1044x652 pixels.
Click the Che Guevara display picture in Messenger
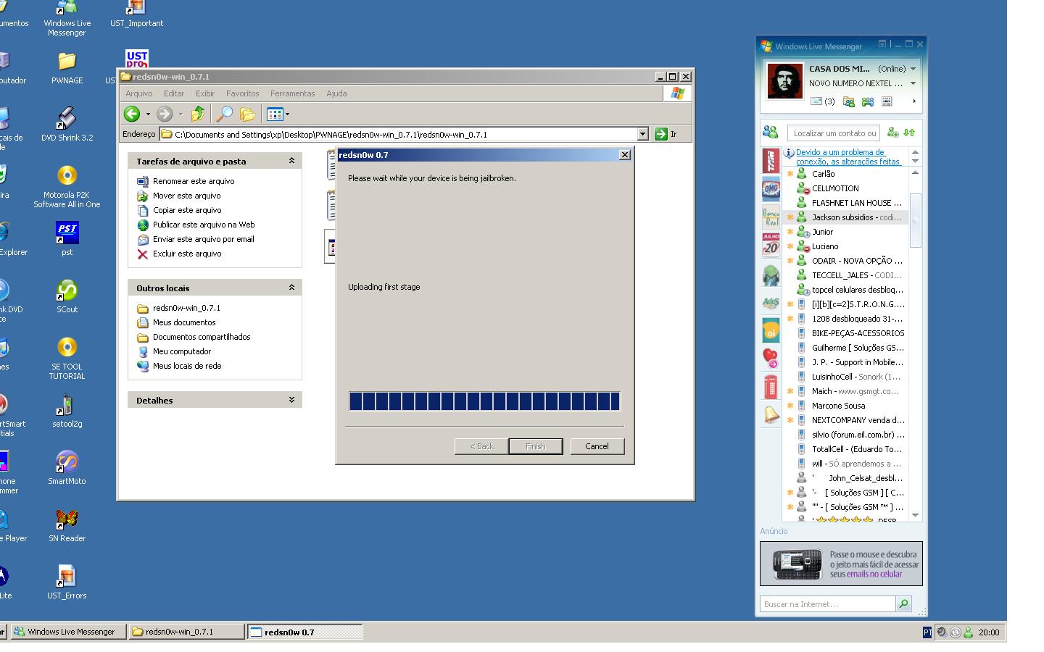click(785, 81)
